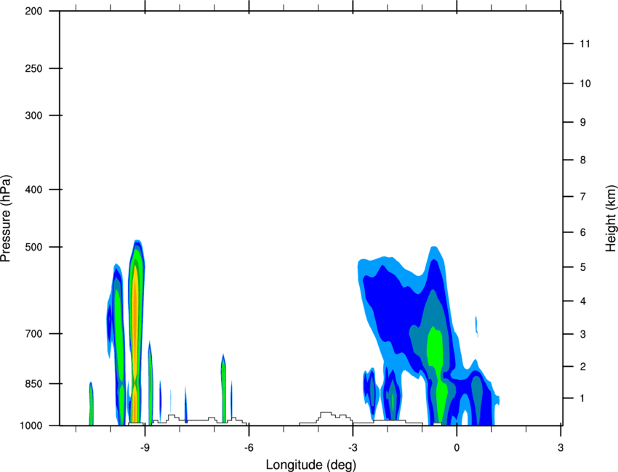Click the "Longitude (deg)" axis title
Viewport: 618px width, 472px height.
[311, 465]
